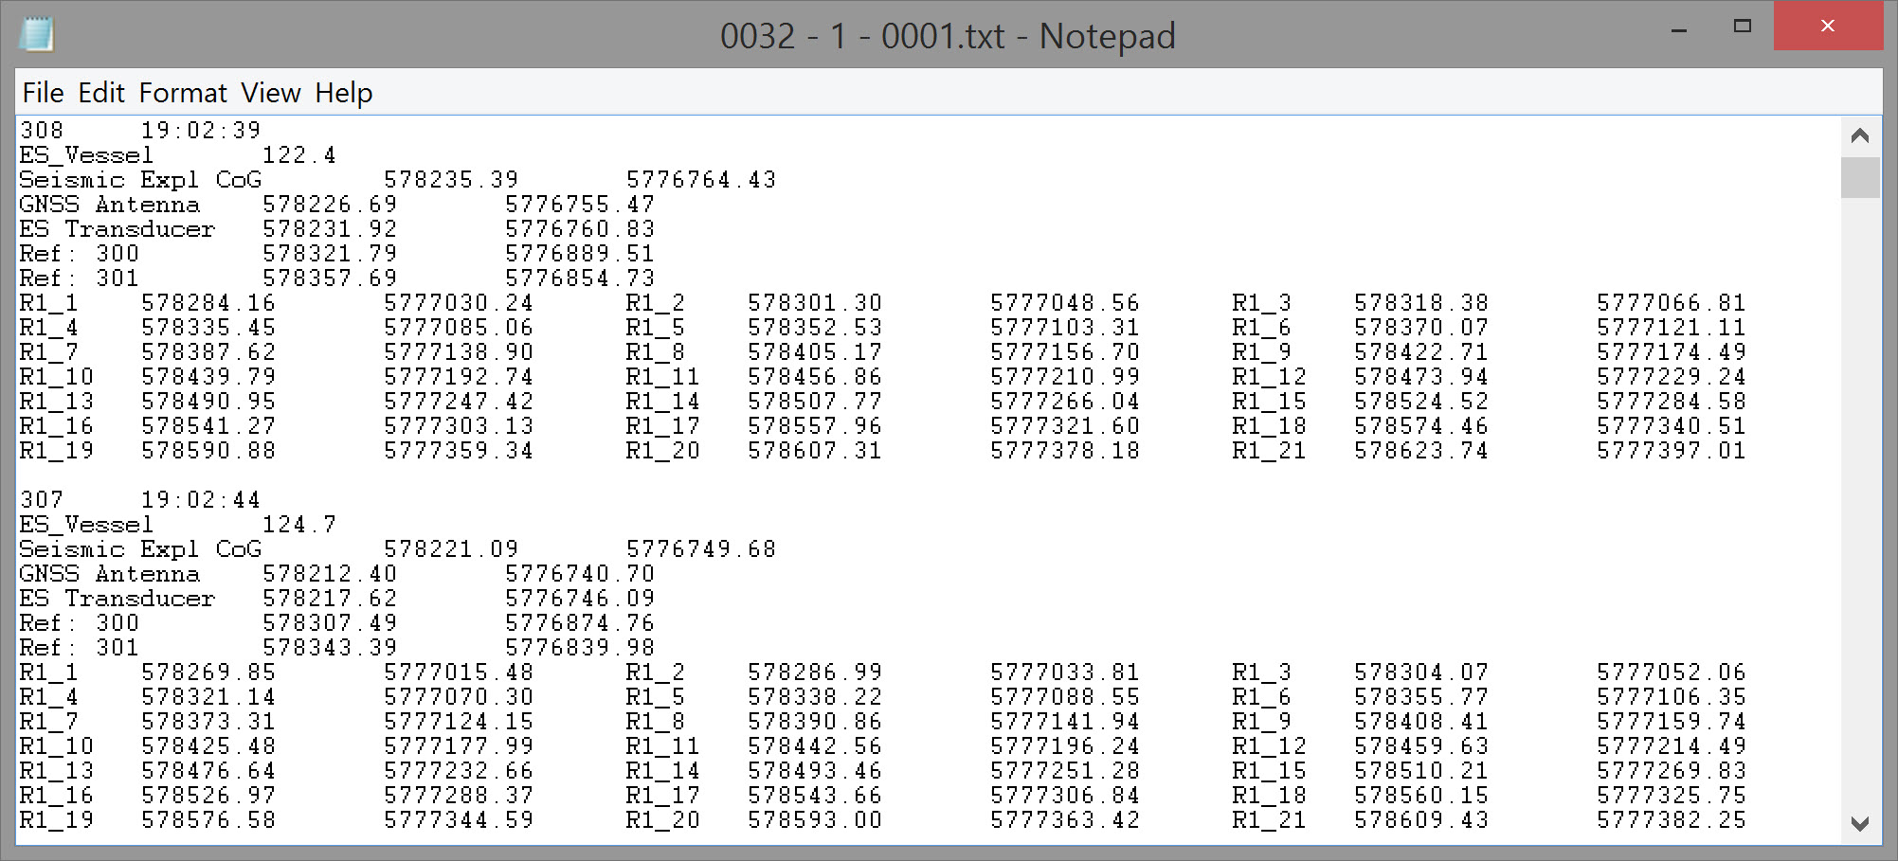Click the R1_12 value 578473.94

[1421, 376]
